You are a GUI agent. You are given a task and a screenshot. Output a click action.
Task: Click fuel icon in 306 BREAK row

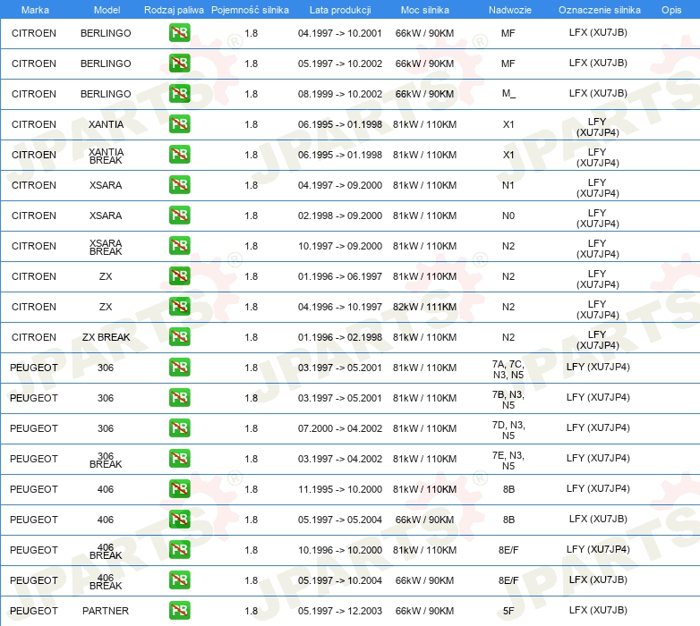pyautogui.click(x=179, y=459)
